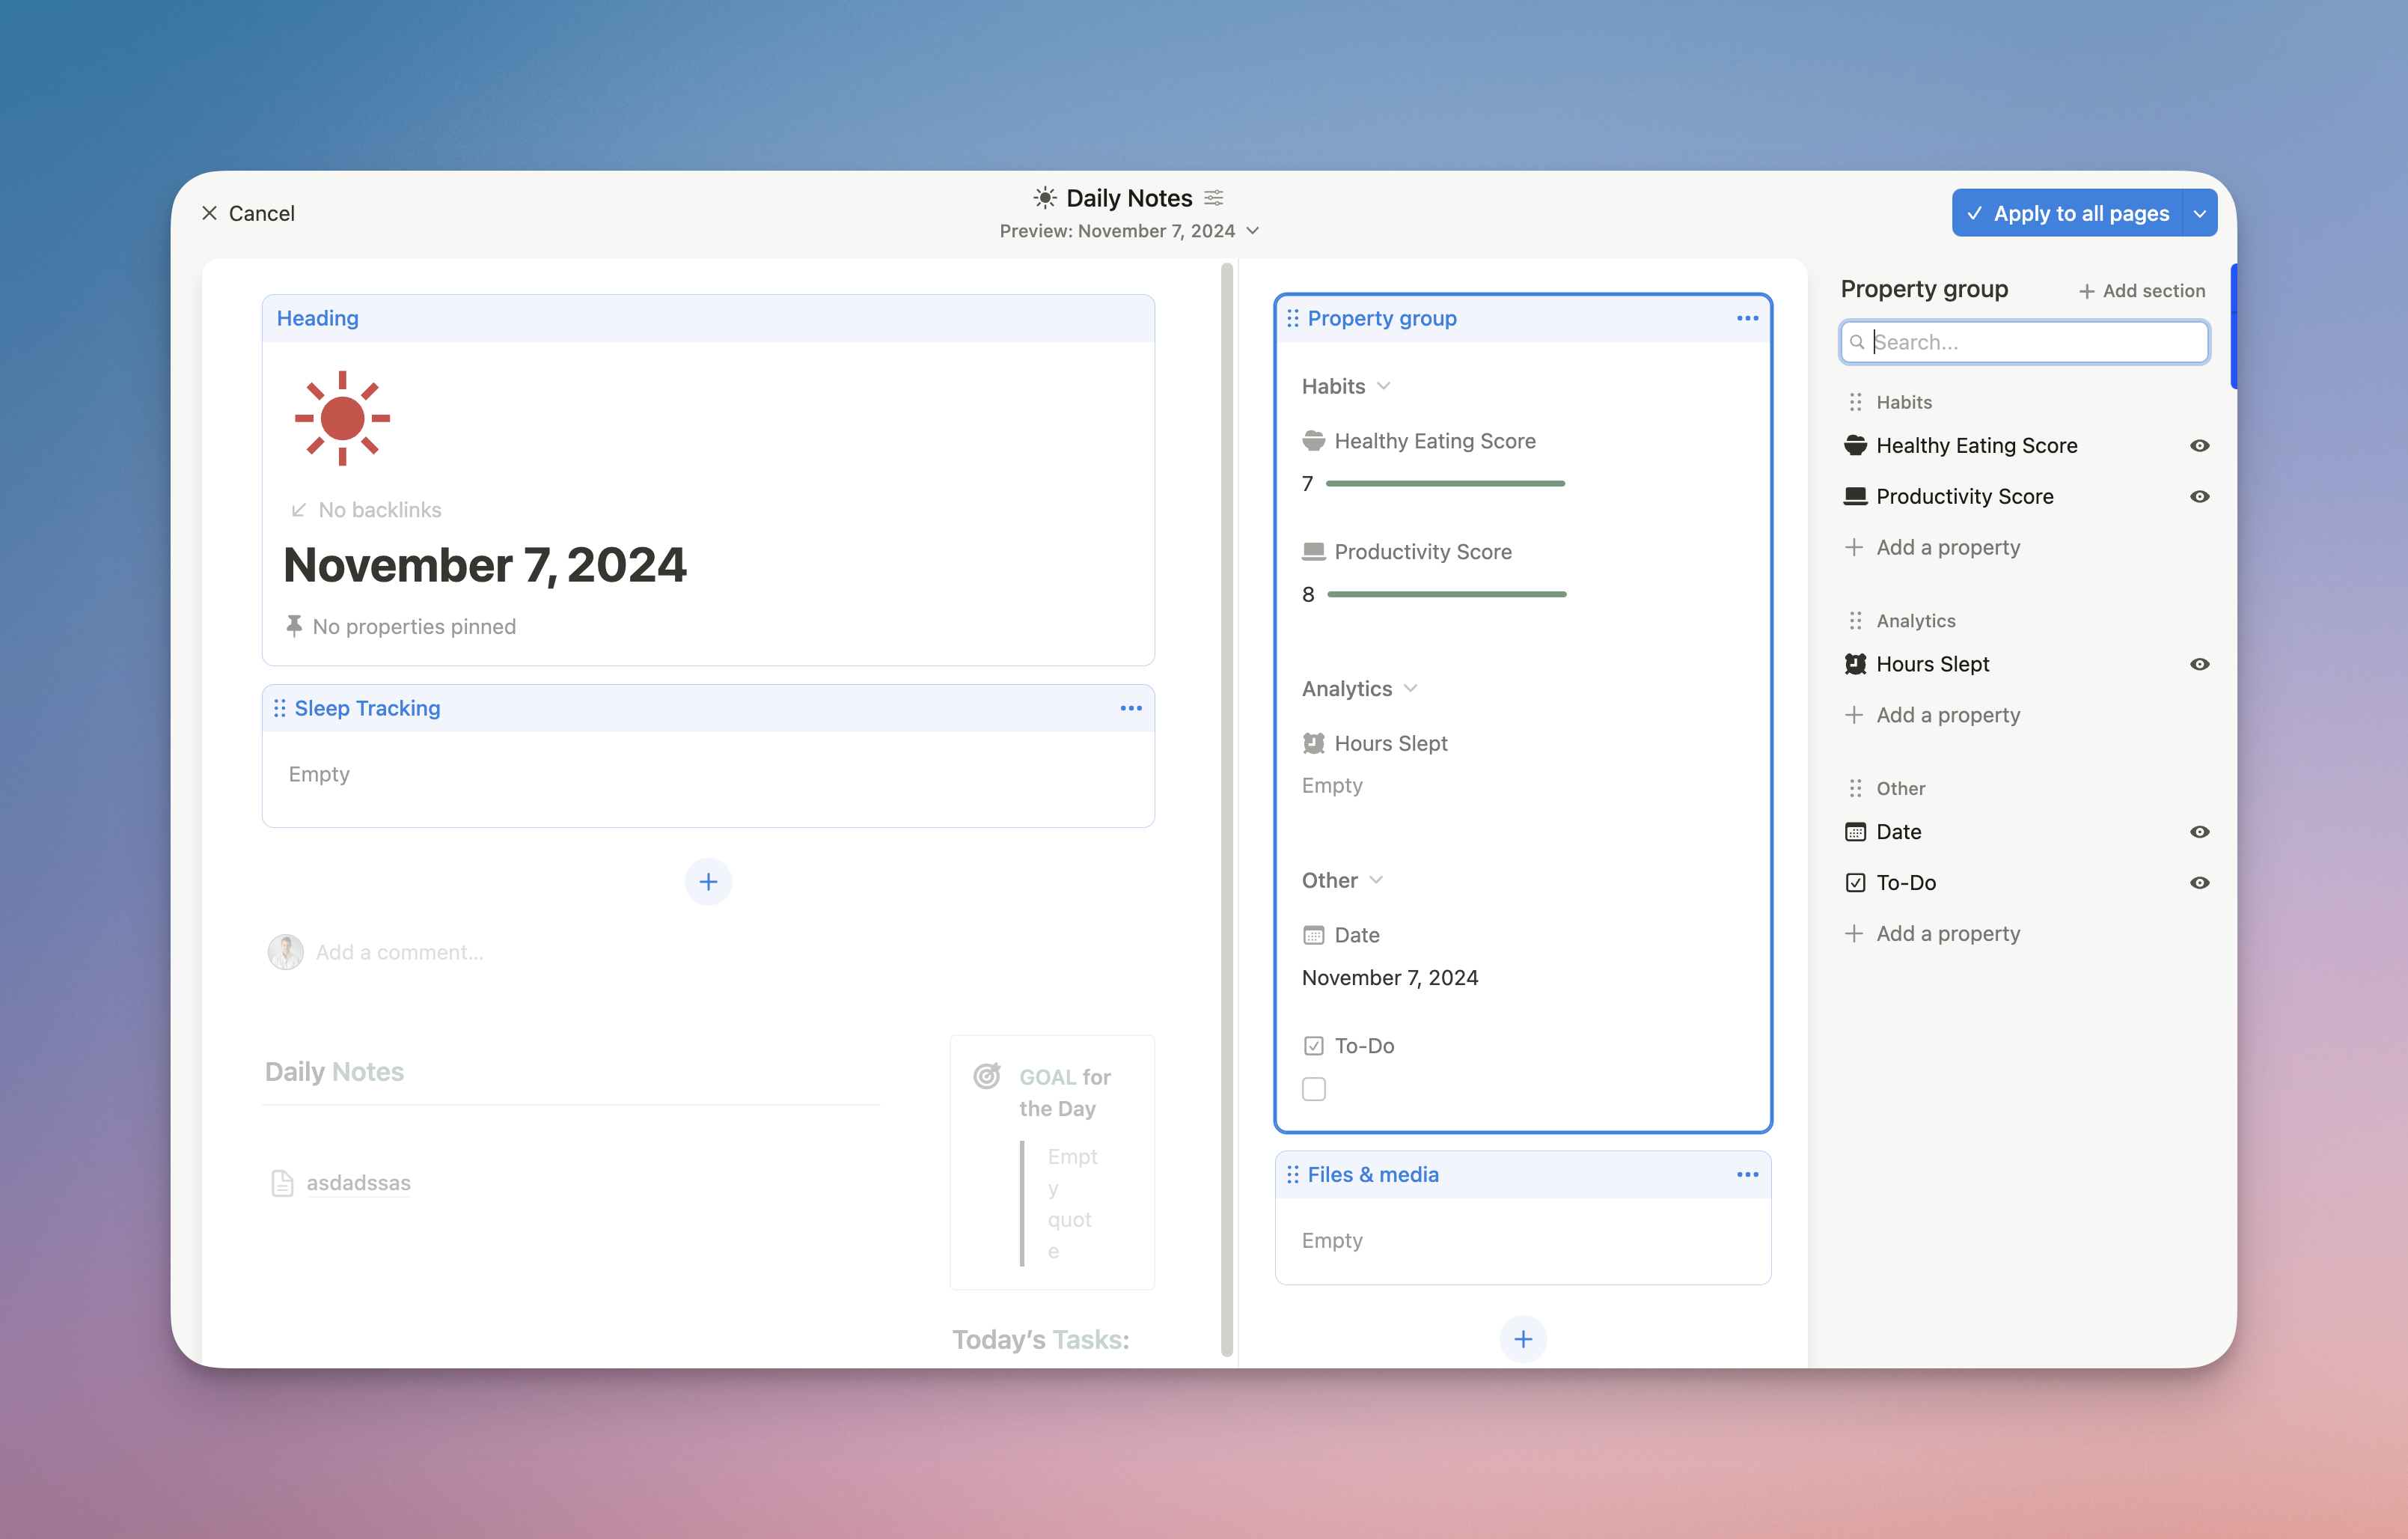
Task: Open the Files & media three-dot menu
Action: [x=1747, y=1174]
